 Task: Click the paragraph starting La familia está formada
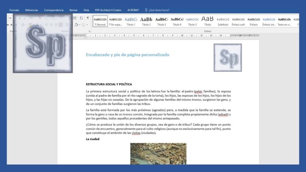pyautogui.click(x=158, y=114)
